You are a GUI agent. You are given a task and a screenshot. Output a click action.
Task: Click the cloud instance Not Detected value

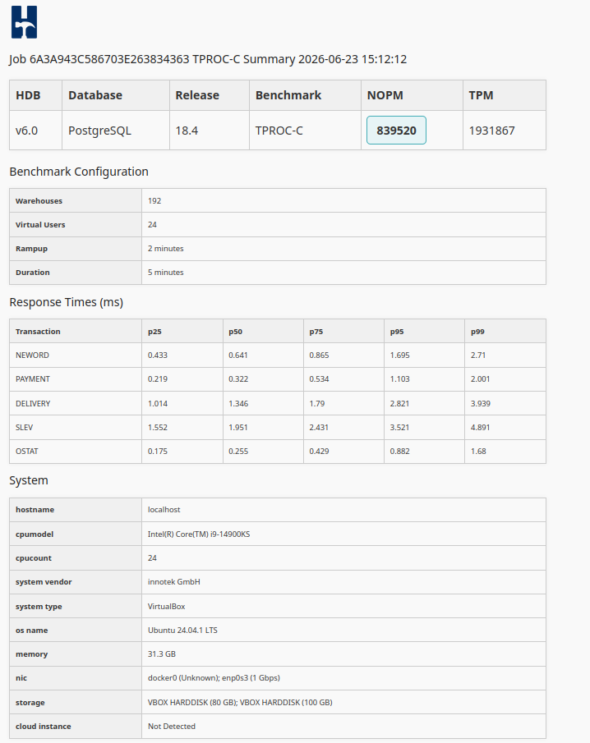tap(172, 727)
